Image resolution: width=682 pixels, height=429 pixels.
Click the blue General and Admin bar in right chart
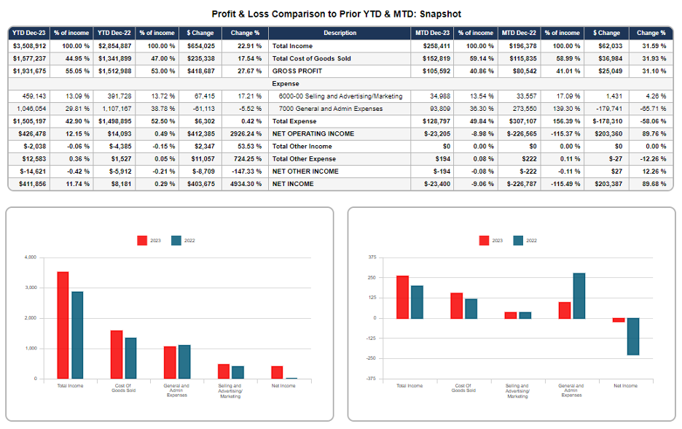click(x=579, y=295)
